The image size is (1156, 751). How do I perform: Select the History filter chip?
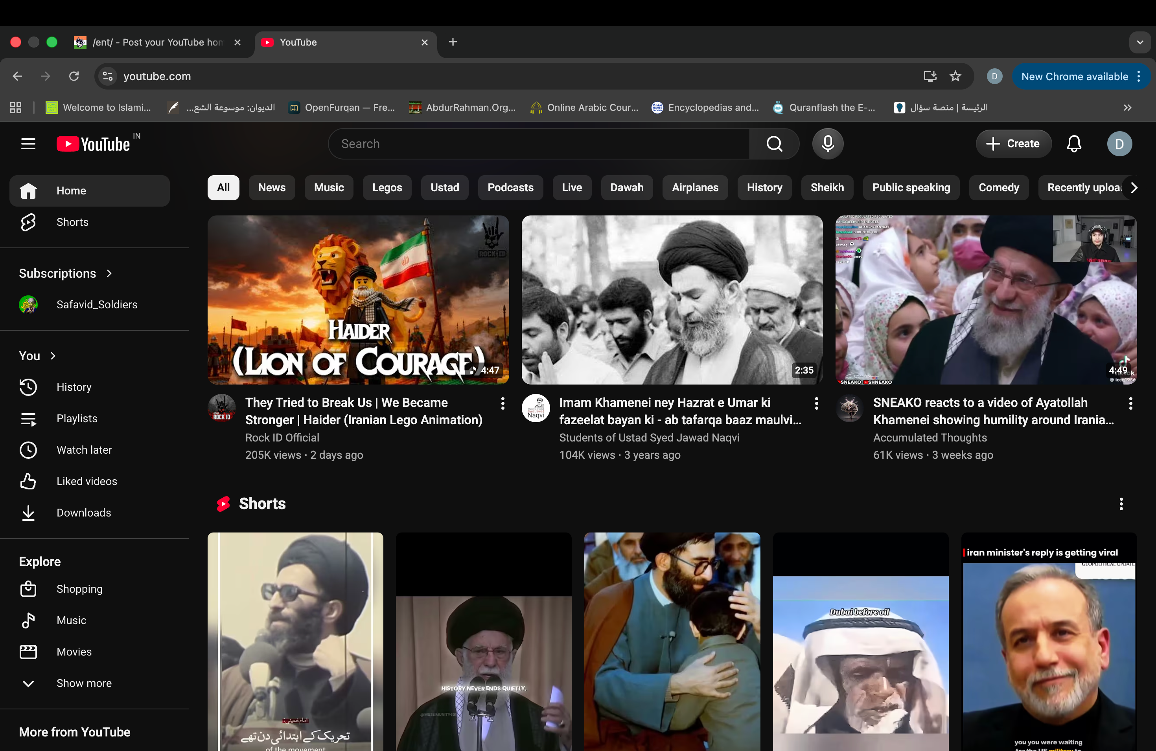point(764,188)
